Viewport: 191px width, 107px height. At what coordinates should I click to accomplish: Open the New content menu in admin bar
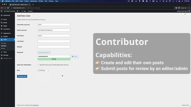coord(24,11)
